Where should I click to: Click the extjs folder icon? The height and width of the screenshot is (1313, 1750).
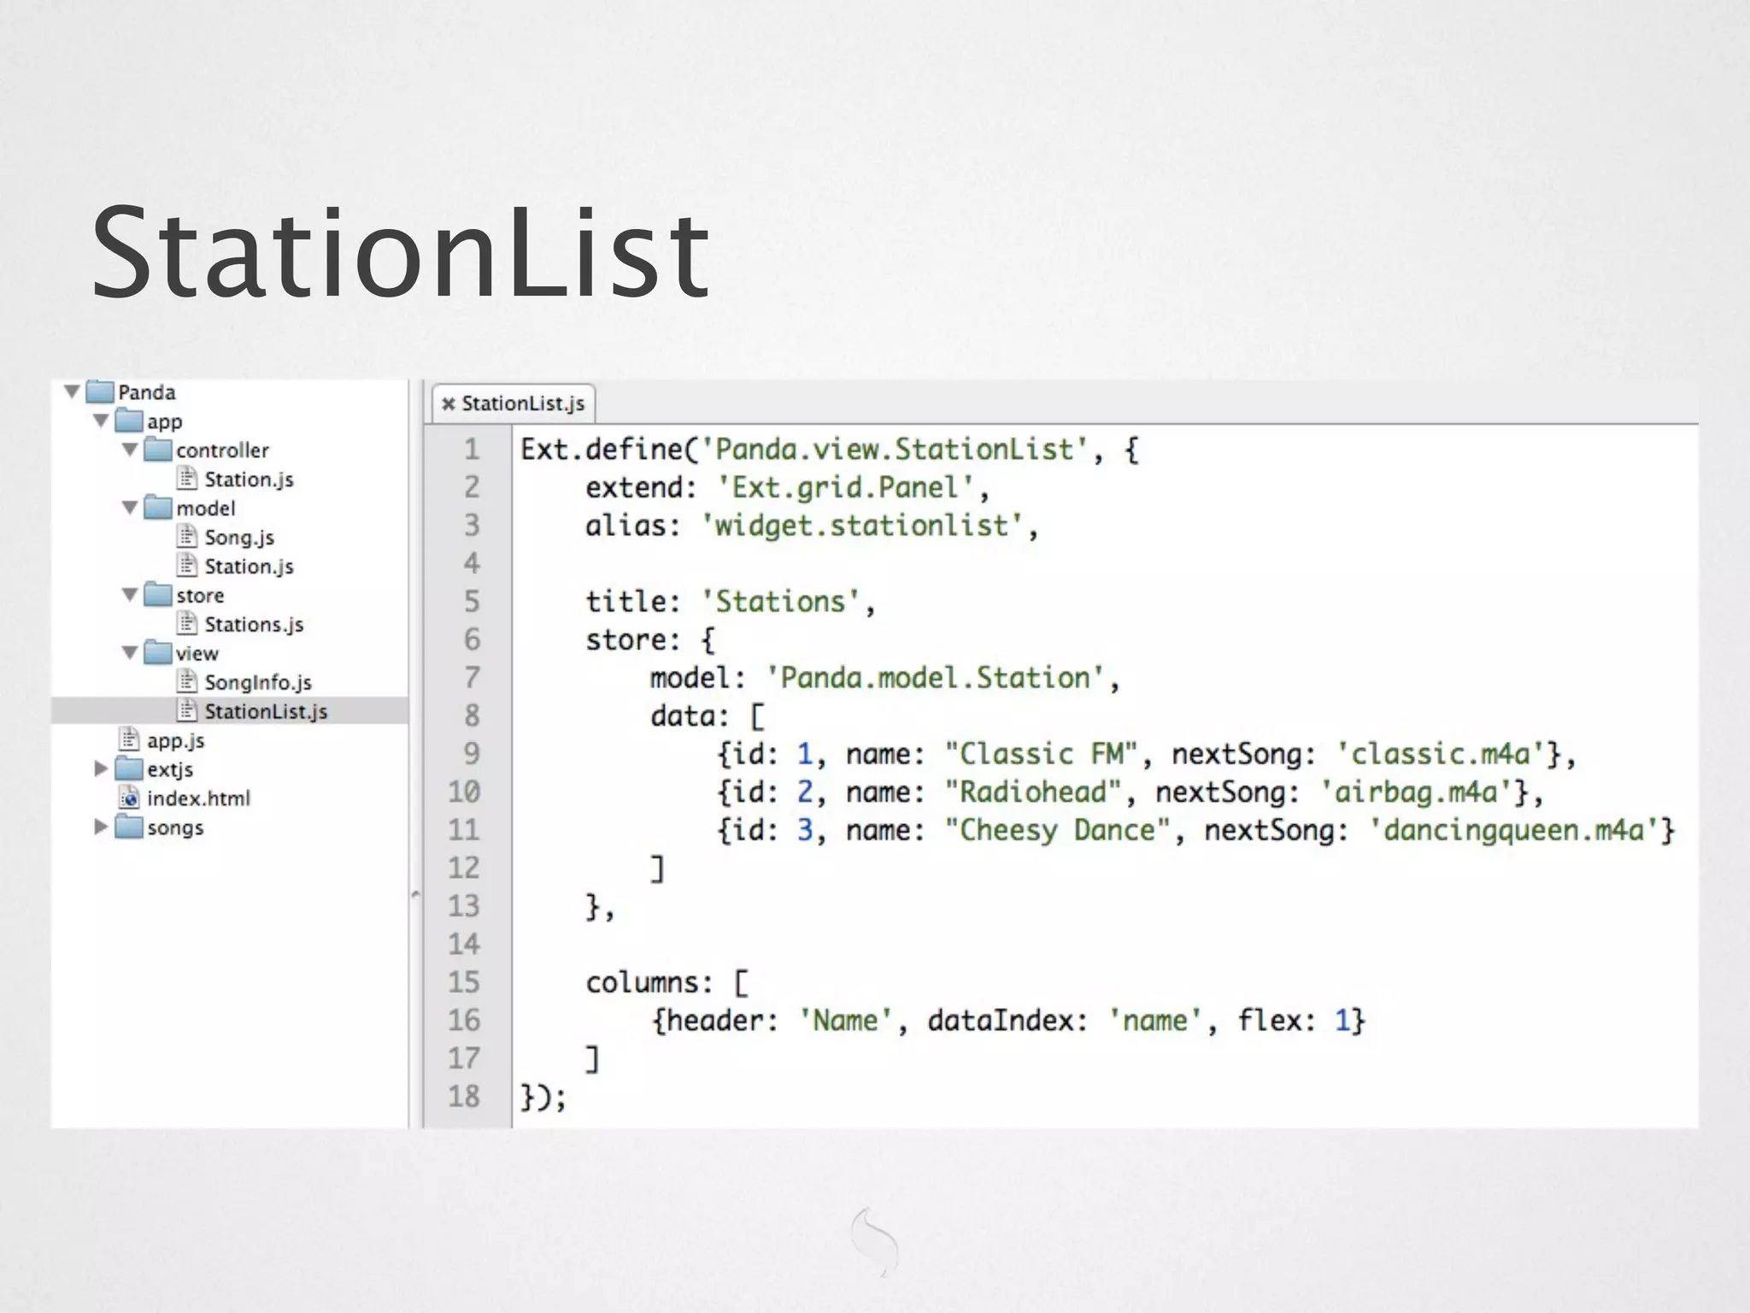coord(129,769)
